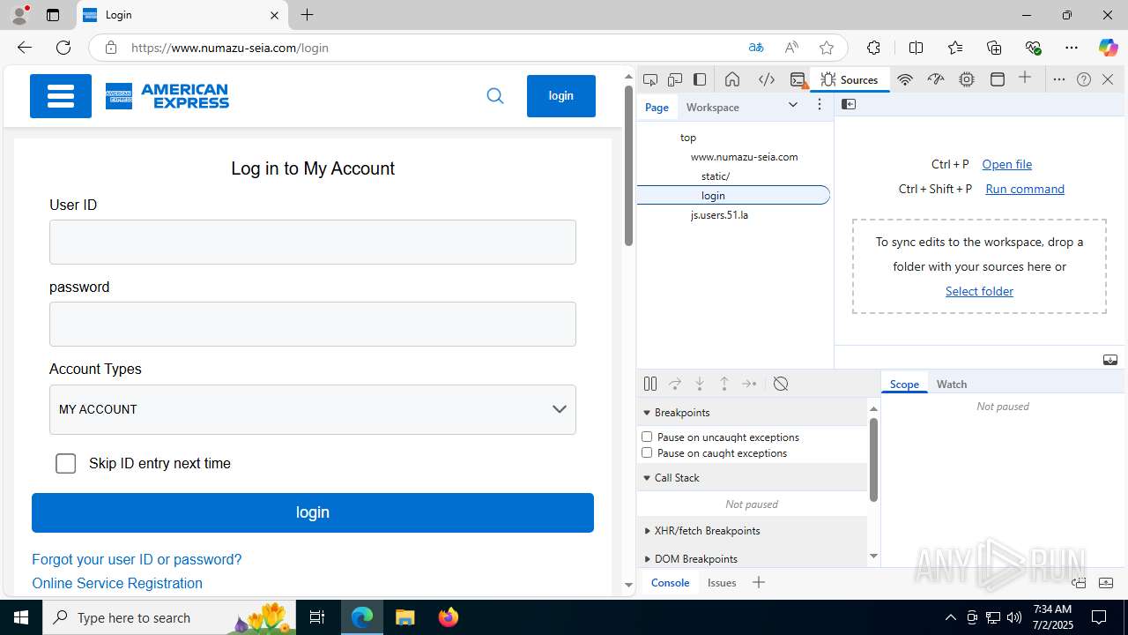This screenshot has width=1128, height=635.
Task: Switch to the Sources tab
Action: tap(850, 79)
